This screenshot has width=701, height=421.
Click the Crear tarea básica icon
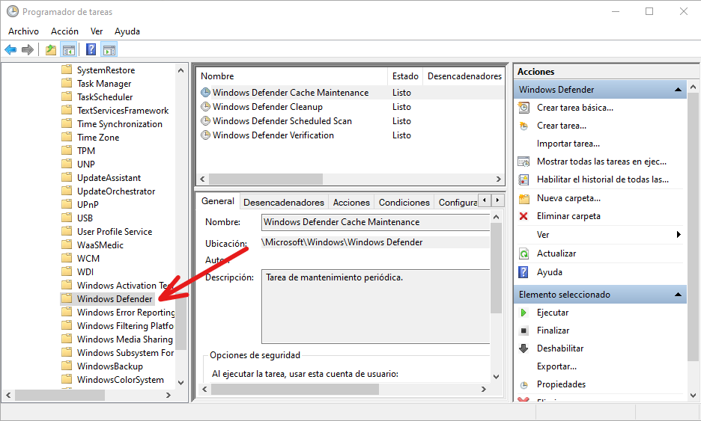coord(524,108)
